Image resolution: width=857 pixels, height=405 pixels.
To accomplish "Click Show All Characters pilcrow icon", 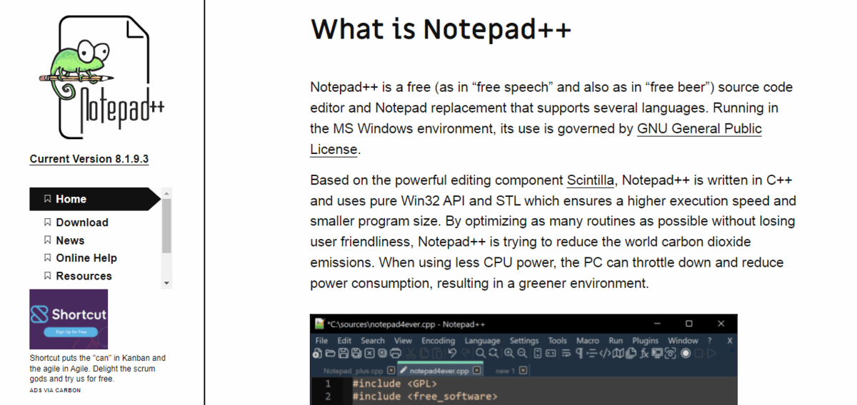I will click(579, 353).
